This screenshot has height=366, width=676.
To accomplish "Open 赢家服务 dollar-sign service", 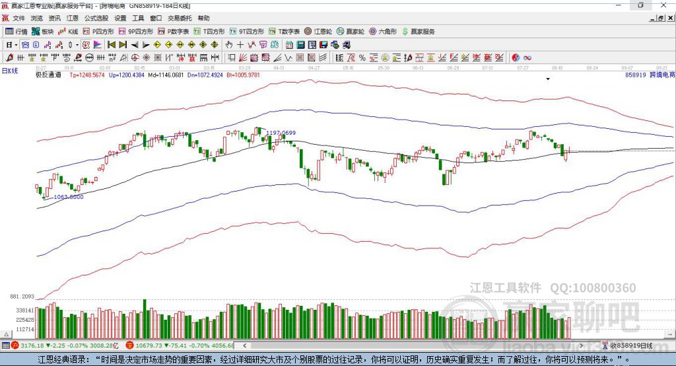I will (418, 32).
